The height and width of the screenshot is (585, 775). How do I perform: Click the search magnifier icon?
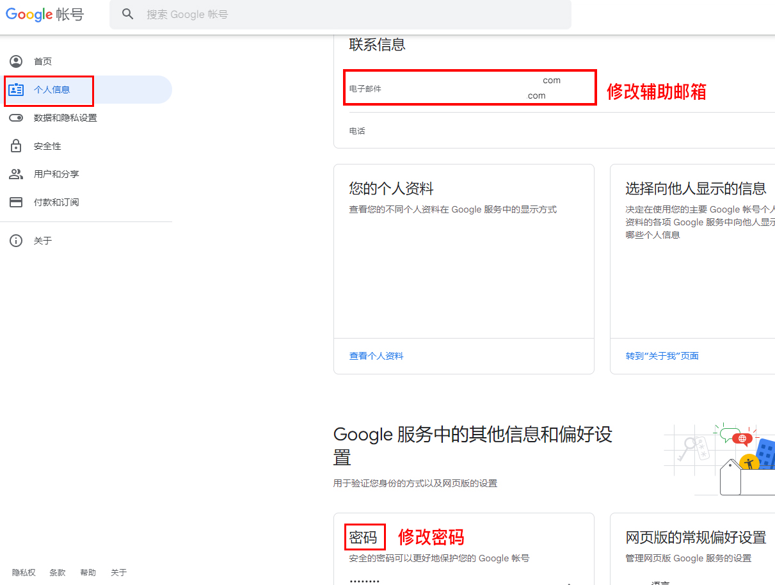click(x=128, y=14)
